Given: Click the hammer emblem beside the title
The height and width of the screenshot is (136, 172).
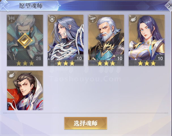Looking at the screenshot, I should (5, 5).
